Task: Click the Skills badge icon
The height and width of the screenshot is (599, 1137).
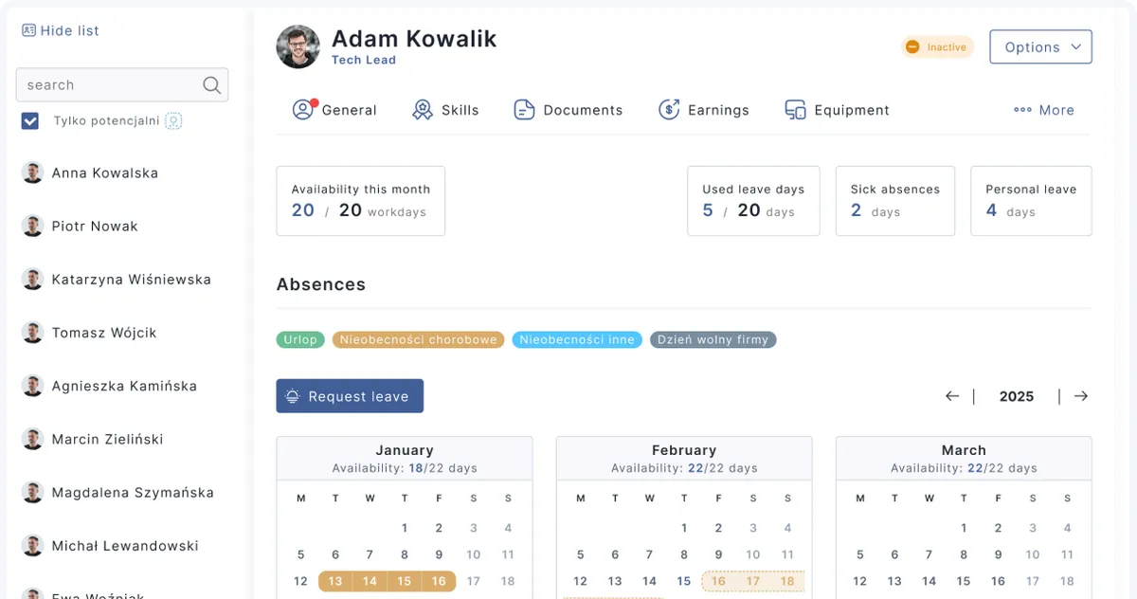Action: click(x=423, y=110)
